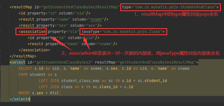Click type value "com.zx.mybatis.pojo.StudentAndClass"
The height and width of the screenshot is (106, 224).
[175, 7]
